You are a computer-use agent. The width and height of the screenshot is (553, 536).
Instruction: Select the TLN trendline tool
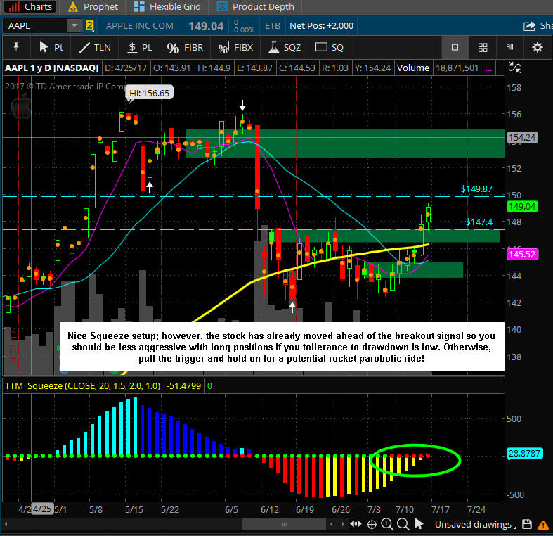click(x=95, y=47)
